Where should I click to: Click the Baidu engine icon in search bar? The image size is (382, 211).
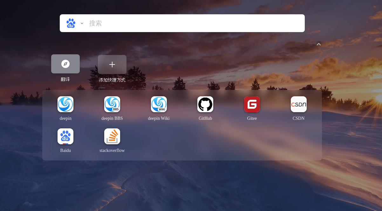point(71,23)
